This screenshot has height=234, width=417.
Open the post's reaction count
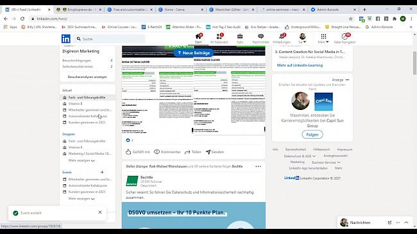[x=130, y=140]
